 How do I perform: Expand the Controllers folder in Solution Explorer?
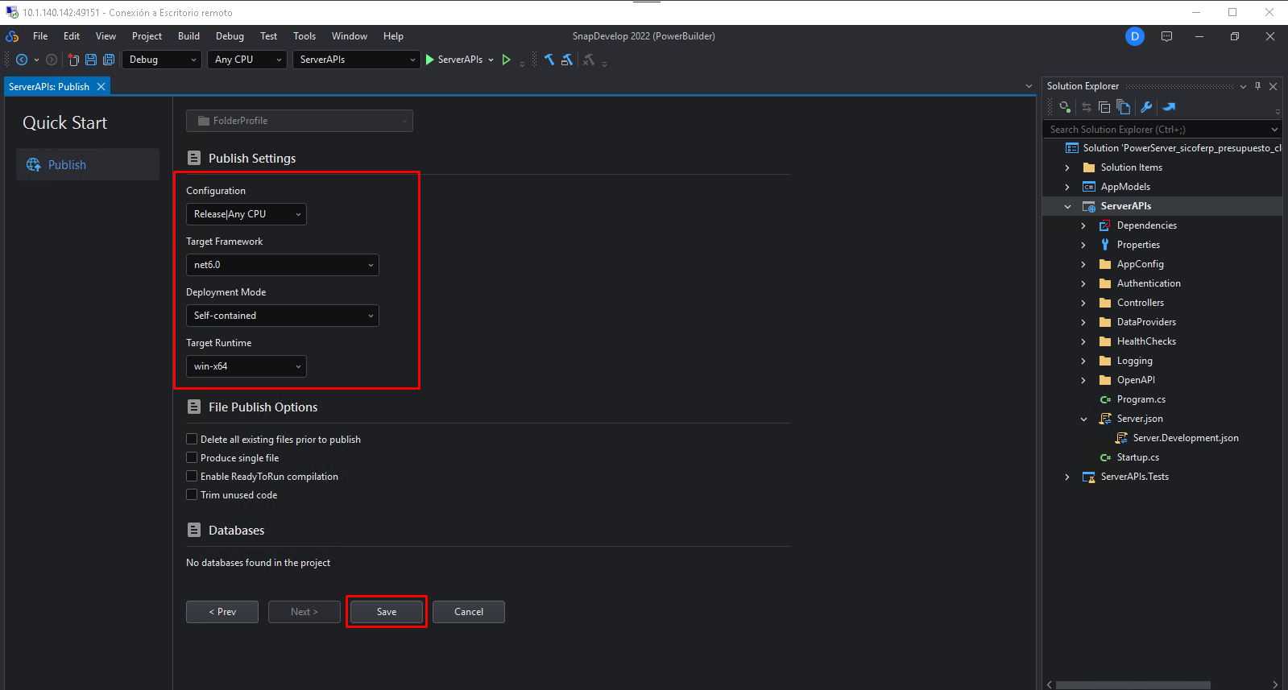[1083, 303]
